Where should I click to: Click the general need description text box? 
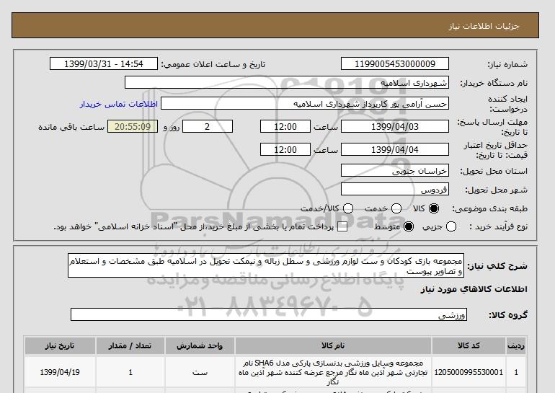click(x=266, y=265)
